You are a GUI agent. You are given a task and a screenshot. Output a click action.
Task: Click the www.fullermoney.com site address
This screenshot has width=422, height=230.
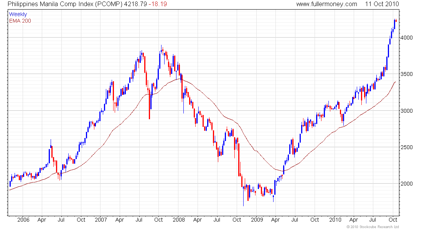327,4
